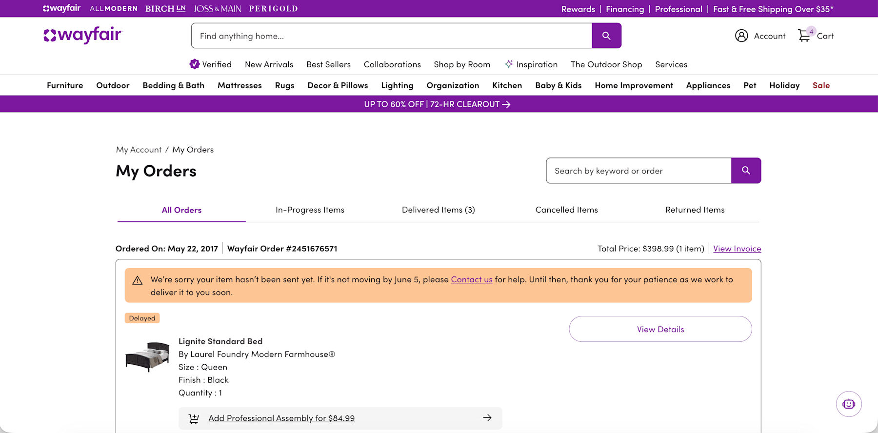Image resolution: width=878 pixels, height=433 pixels.
Task: Open the Baby & Kids menu
Action: pyautogui.click(x=559, y=85)
